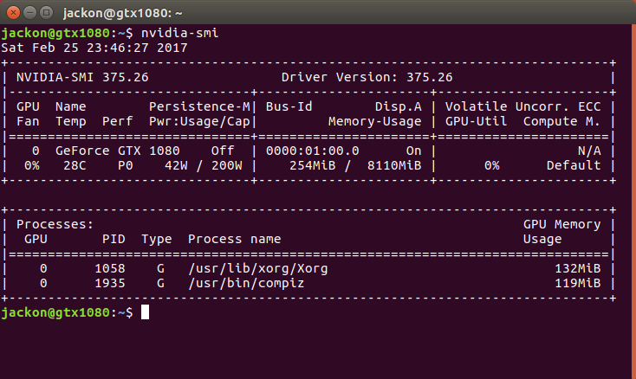Click the Default compute mode value
The image size is (636, 379).
574,165
